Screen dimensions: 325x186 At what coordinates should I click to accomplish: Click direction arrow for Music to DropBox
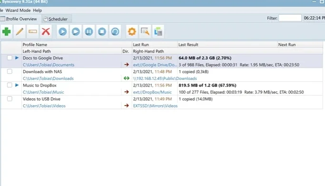coord(127,92)
